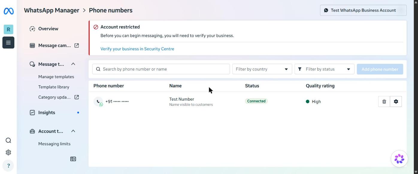Select the R business account avatar
Image resolution: width=418 pixels, height=174 pixels.
(8, 29)
